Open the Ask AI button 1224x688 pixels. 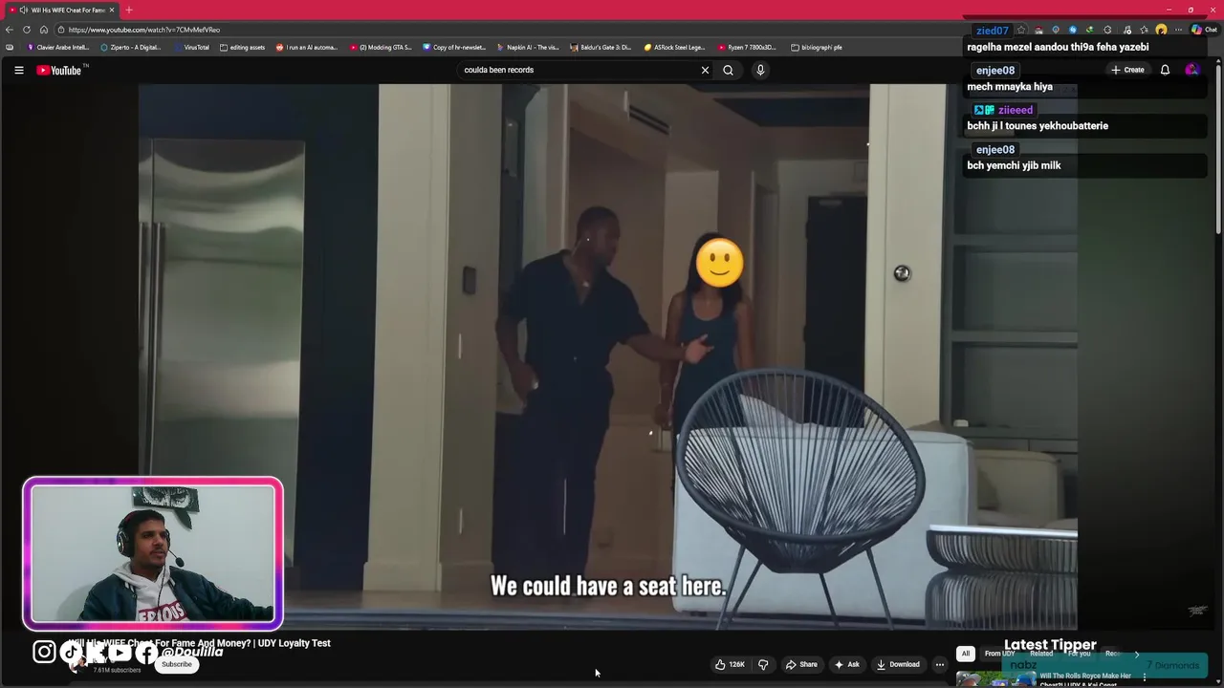846,664
